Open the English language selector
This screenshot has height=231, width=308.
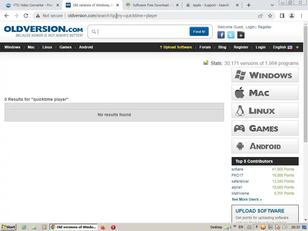pos(283,47)
